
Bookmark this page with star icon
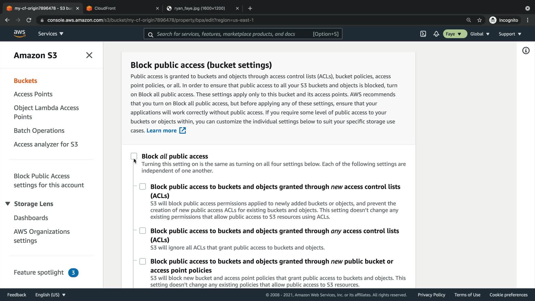coord(479,20)
